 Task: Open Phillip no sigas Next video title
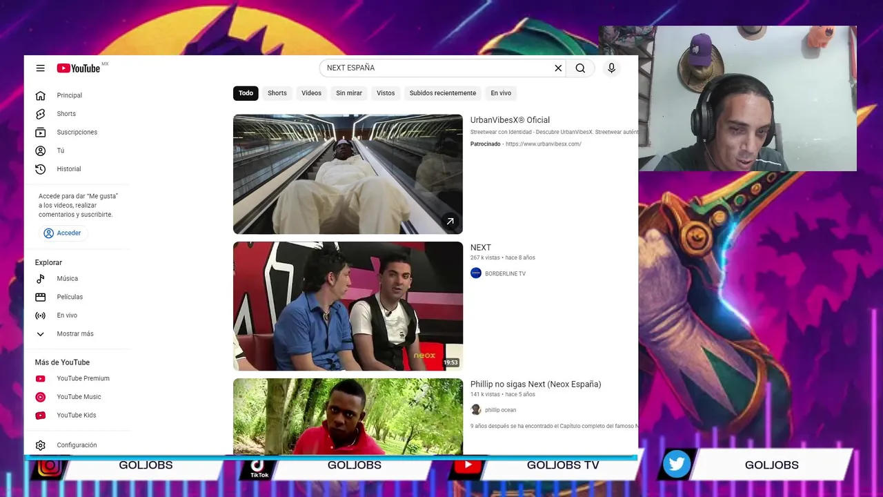tap(536, 384)
